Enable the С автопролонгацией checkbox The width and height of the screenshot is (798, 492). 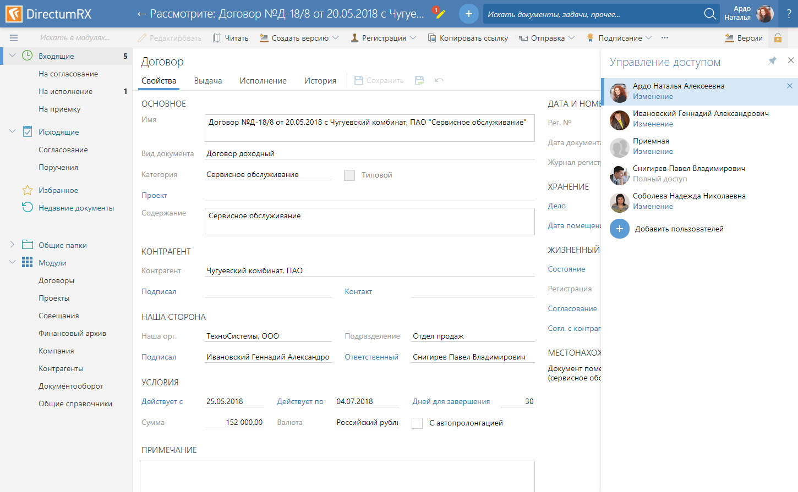(x=417, y=423)
